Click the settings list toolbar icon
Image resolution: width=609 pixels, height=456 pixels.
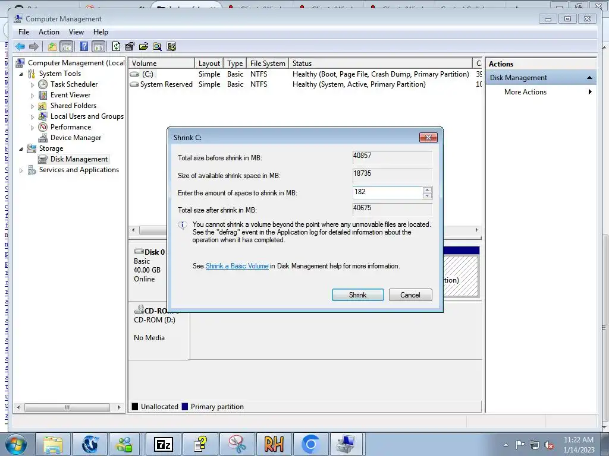coord(171,46)
